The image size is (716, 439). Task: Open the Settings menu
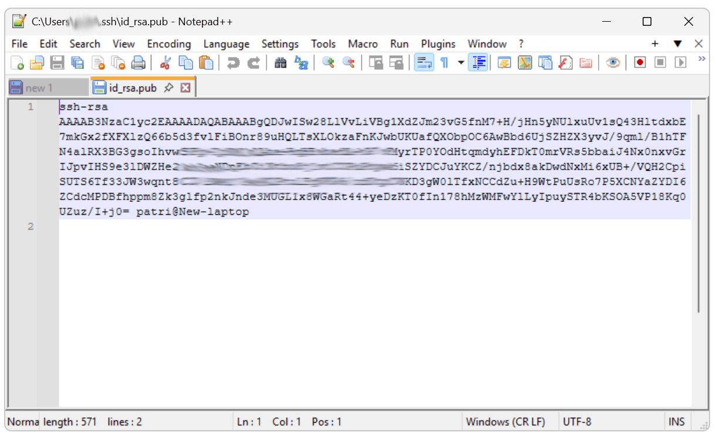point(280,44)
